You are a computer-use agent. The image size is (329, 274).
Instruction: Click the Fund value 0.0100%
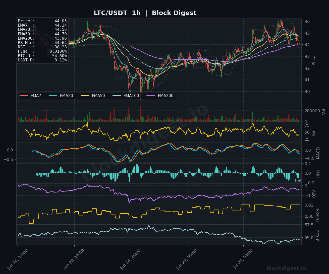pyautogui.click(x=58, y=51)
